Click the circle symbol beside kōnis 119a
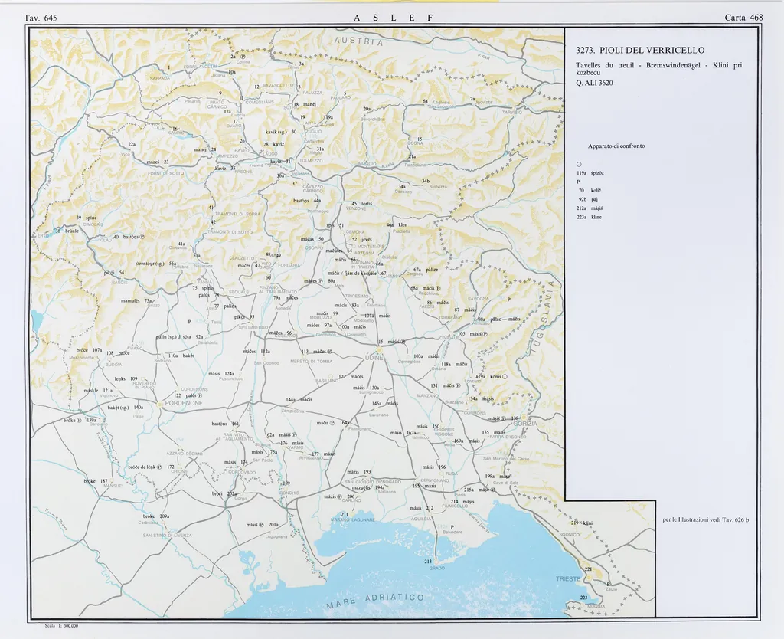 tap(505, 376)
